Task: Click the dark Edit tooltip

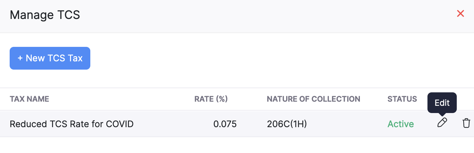Action: pyautogui.click(x=442, y=103)
